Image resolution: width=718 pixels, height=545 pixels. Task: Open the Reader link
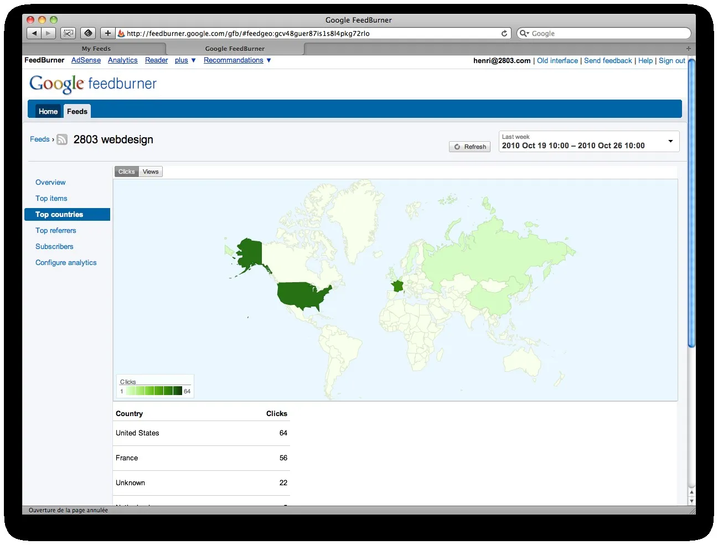click(x=157, y=60)
